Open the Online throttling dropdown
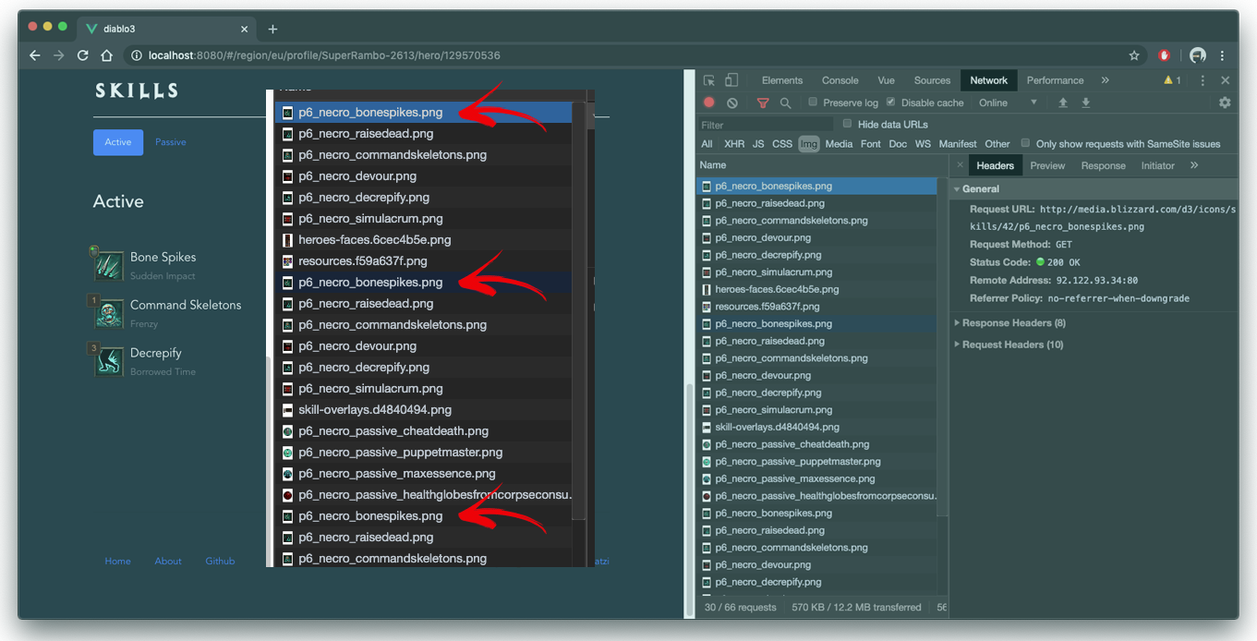 pyautogui.click(x=1009, y=103)
